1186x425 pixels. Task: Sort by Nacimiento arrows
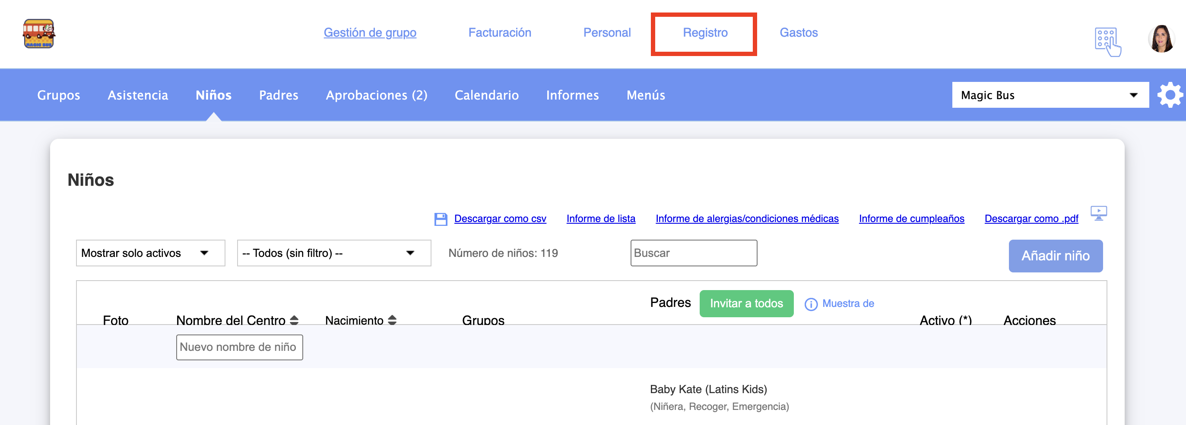click(392, 320)
